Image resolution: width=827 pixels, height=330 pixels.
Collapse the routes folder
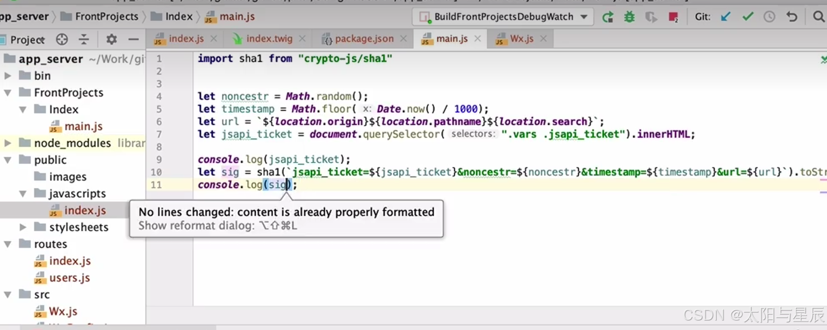7,244
